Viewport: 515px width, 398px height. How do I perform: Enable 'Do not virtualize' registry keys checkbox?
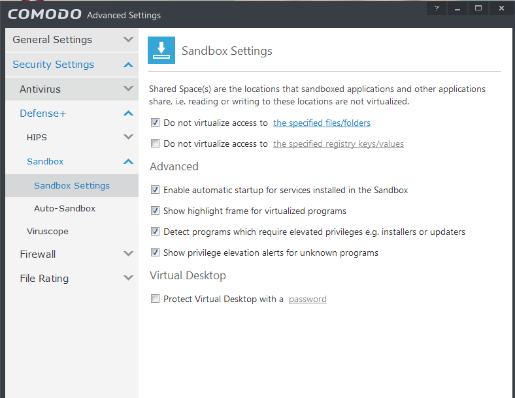point(155,144)
